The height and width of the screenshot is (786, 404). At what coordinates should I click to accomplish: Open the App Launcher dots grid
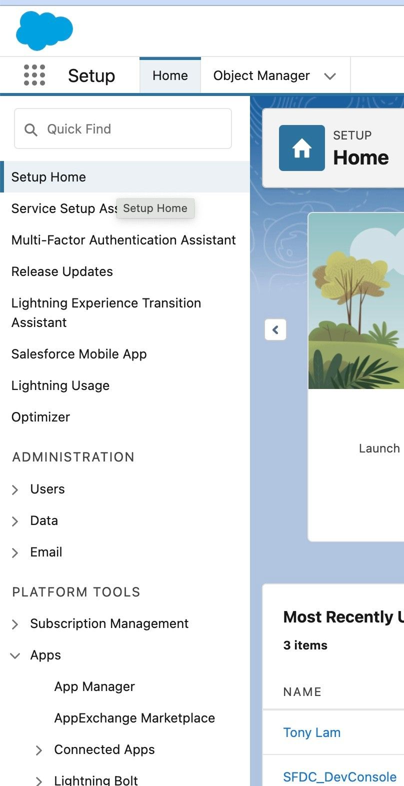34,75
